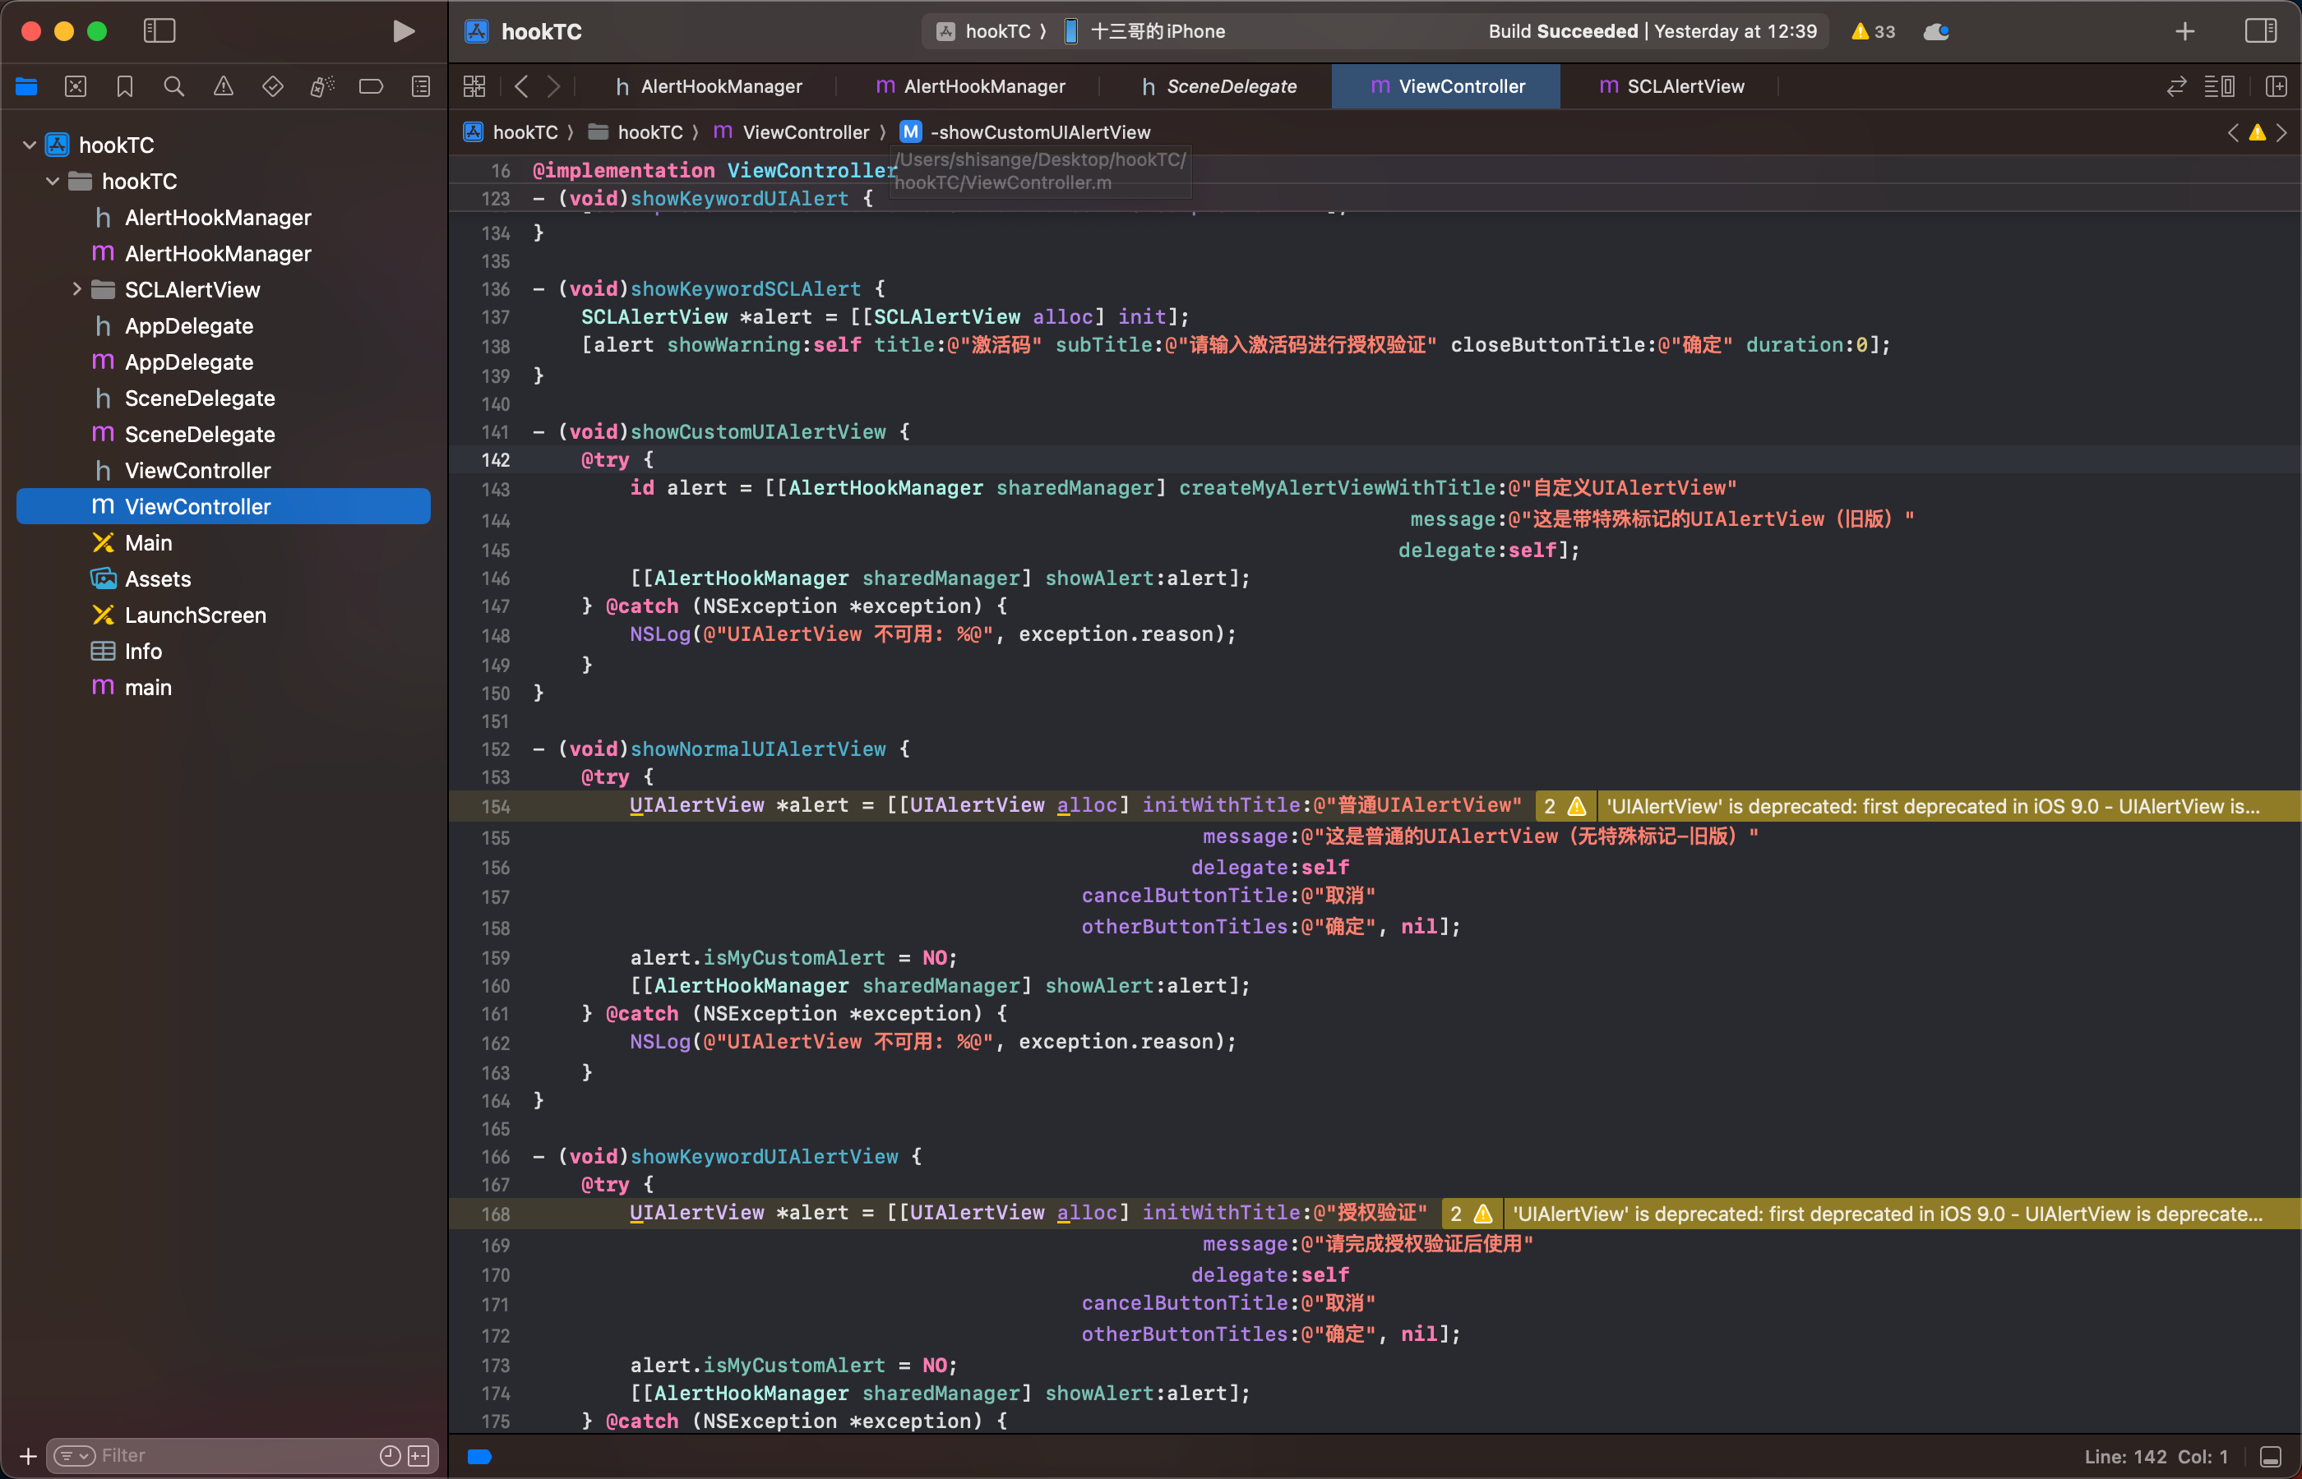This screenshot has width=2302, height=1479.
Task: Click the Xcode Cloud status icon
Action: (1936, 30)
